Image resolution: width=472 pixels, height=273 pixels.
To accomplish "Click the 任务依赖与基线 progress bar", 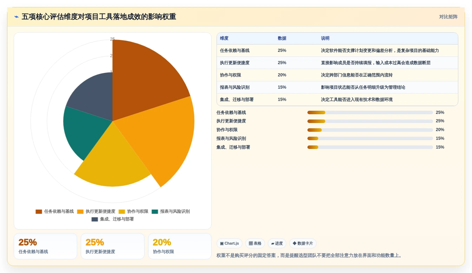I will point(370,112).
